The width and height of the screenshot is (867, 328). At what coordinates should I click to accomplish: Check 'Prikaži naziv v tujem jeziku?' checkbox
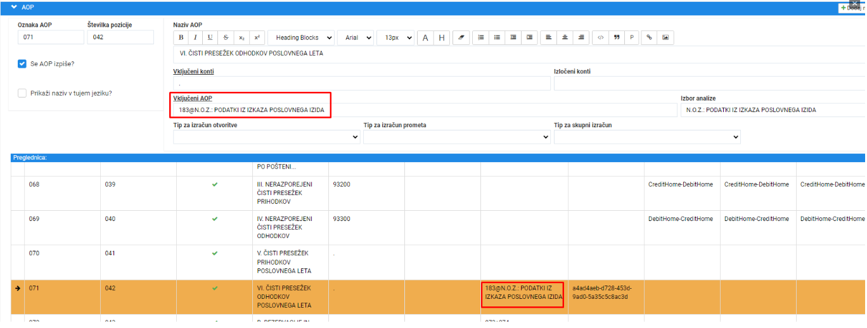tap(22, 93)
